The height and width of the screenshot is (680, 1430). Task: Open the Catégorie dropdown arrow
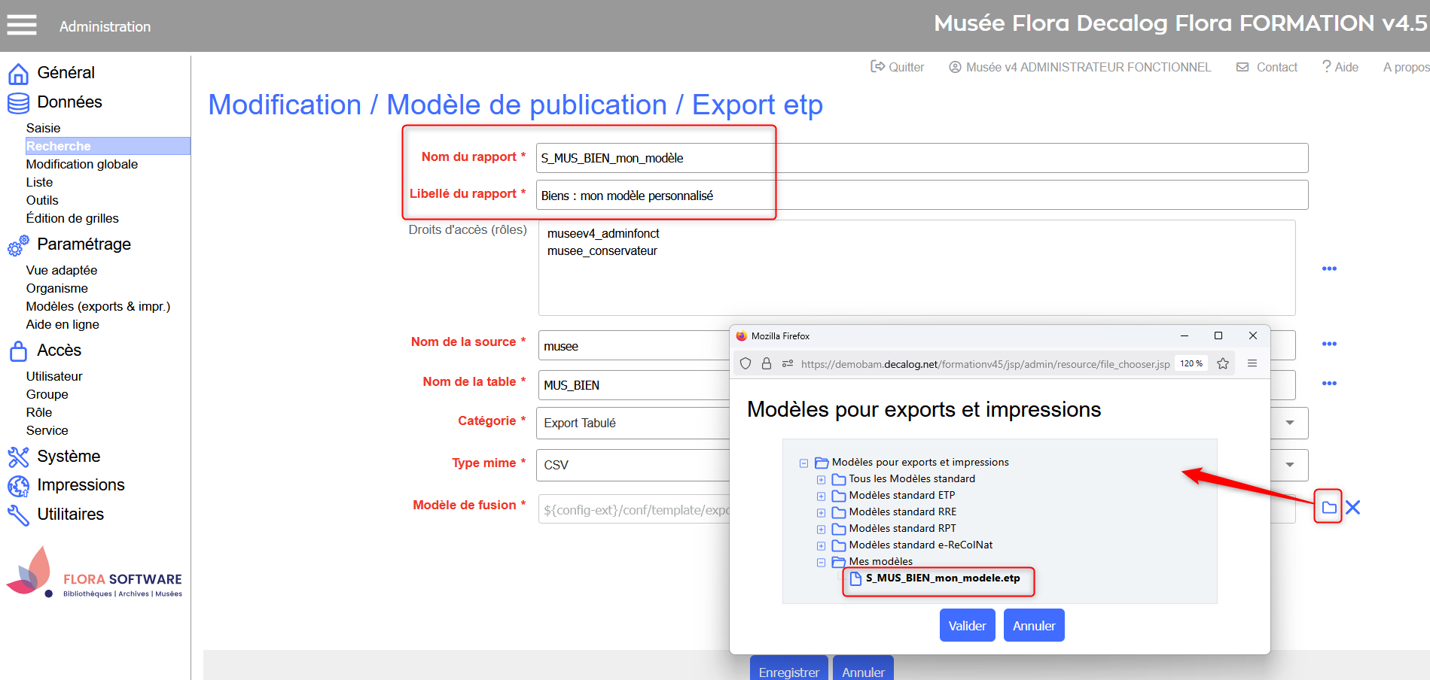point(1290,423)
